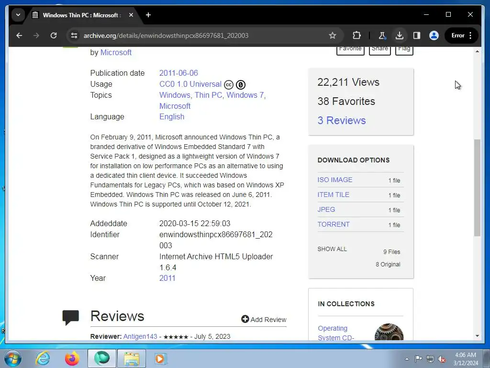Screen dimensions: 490x368
Task: Click the forward navigation arrow
Action: click(x=36, y=35)
